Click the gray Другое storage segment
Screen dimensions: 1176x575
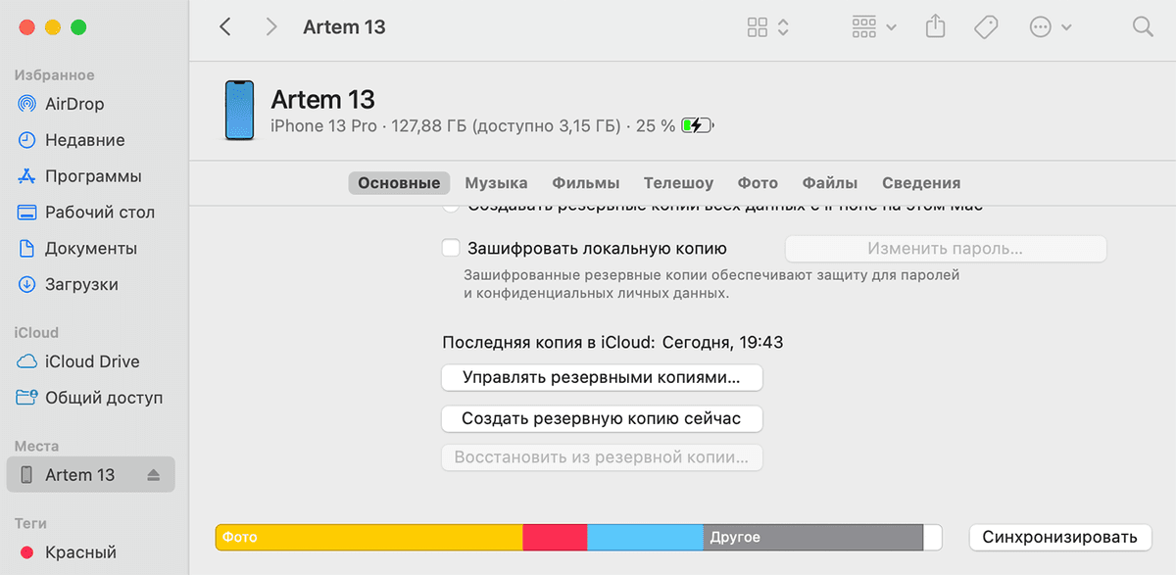(813, 537)
